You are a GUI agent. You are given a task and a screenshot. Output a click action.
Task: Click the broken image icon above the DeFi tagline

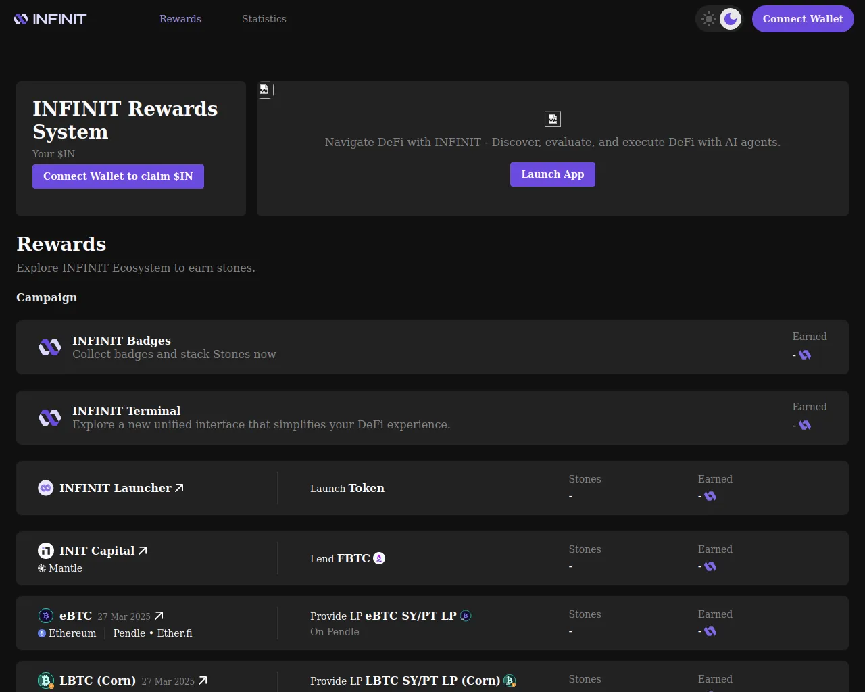(553, 119)
